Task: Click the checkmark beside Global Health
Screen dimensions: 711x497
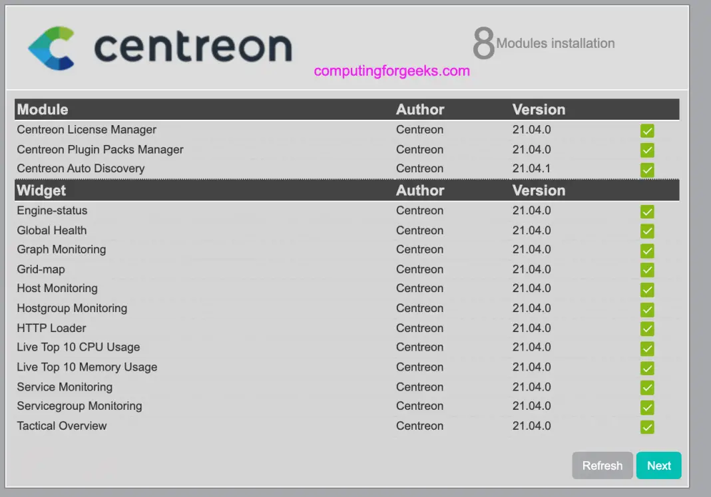Action: coord(647,231)
